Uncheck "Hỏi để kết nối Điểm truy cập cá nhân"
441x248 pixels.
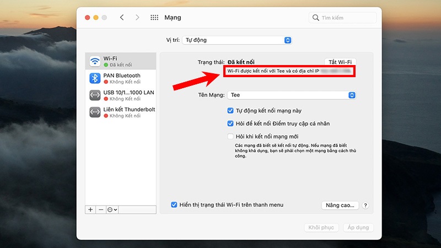coord(231,124)
